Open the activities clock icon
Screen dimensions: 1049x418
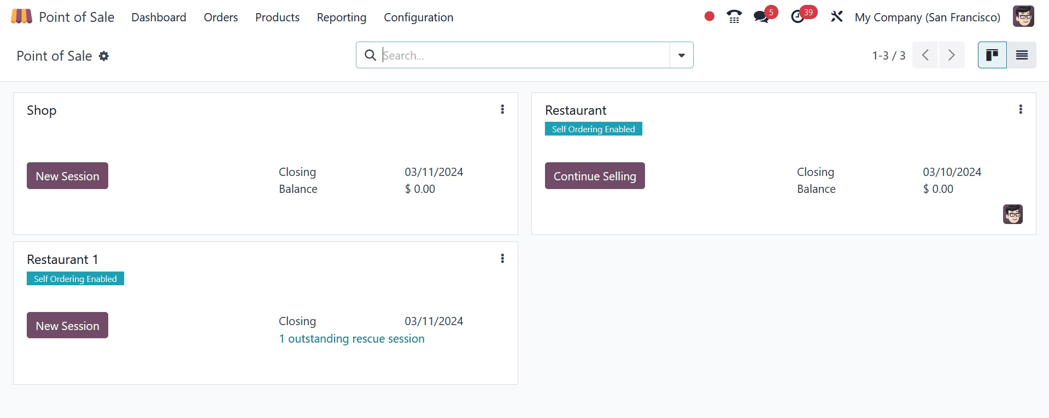pos(798,17)
